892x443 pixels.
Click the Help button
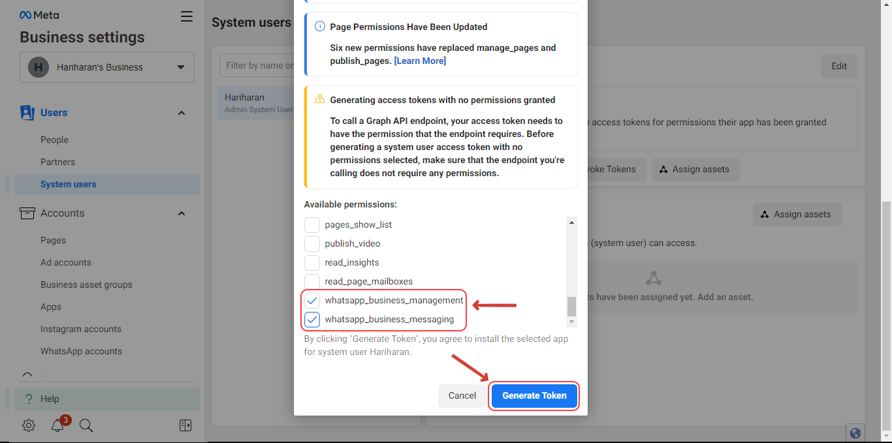pos(107,399)
